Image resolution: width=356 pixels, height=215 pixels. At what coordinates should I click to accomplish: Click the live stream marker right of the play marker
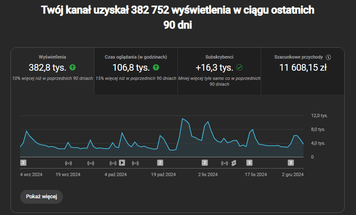coord(135,163)
